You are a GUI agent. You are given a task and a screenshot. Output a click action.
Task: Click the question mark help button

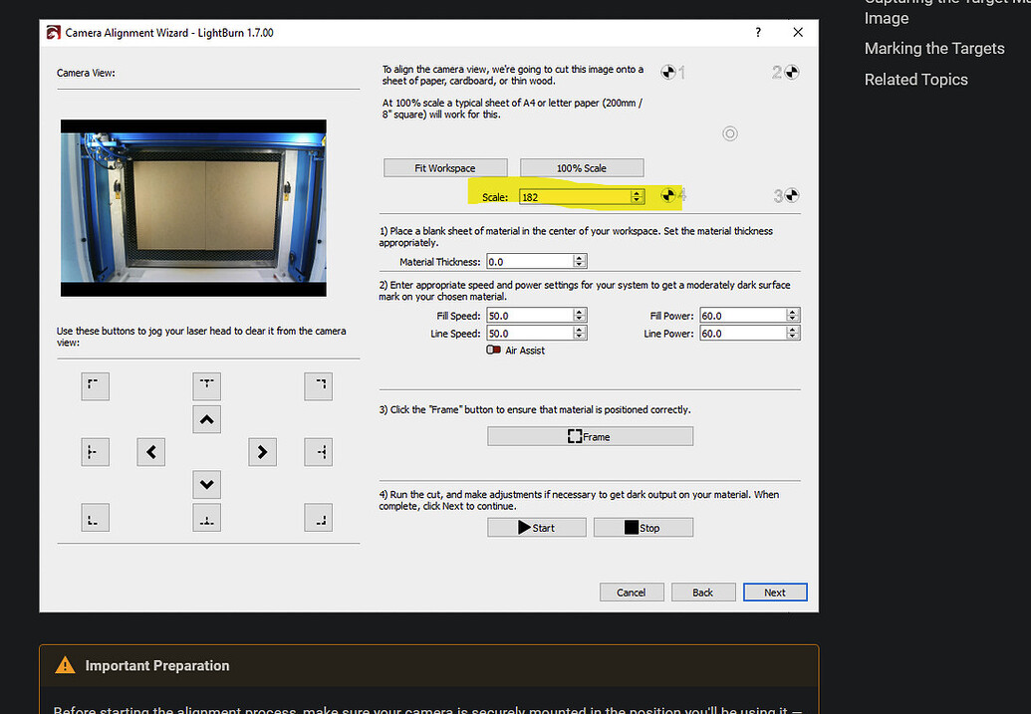pos(758,32)
